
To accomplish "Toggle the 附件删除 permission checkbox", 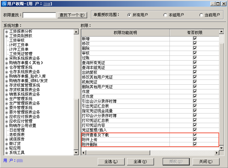I will (x=195, y=145).
